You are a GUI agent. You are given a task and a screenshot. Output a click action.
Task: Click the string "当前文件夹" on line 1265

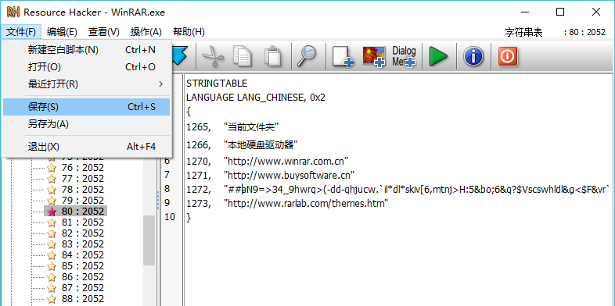(x=250, y=126)
